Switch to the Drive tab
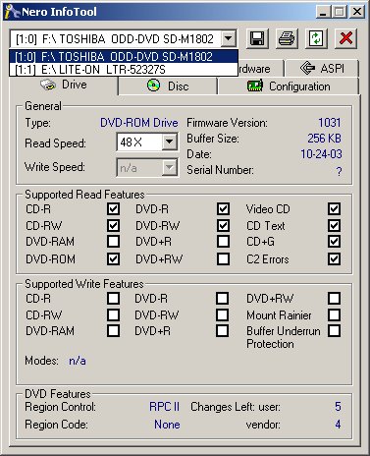Screen dimensions: 370x456 [64, 85]
